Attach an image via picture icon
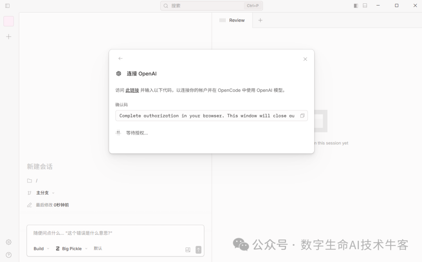This screenshot has width=422, height=262. 188,250
